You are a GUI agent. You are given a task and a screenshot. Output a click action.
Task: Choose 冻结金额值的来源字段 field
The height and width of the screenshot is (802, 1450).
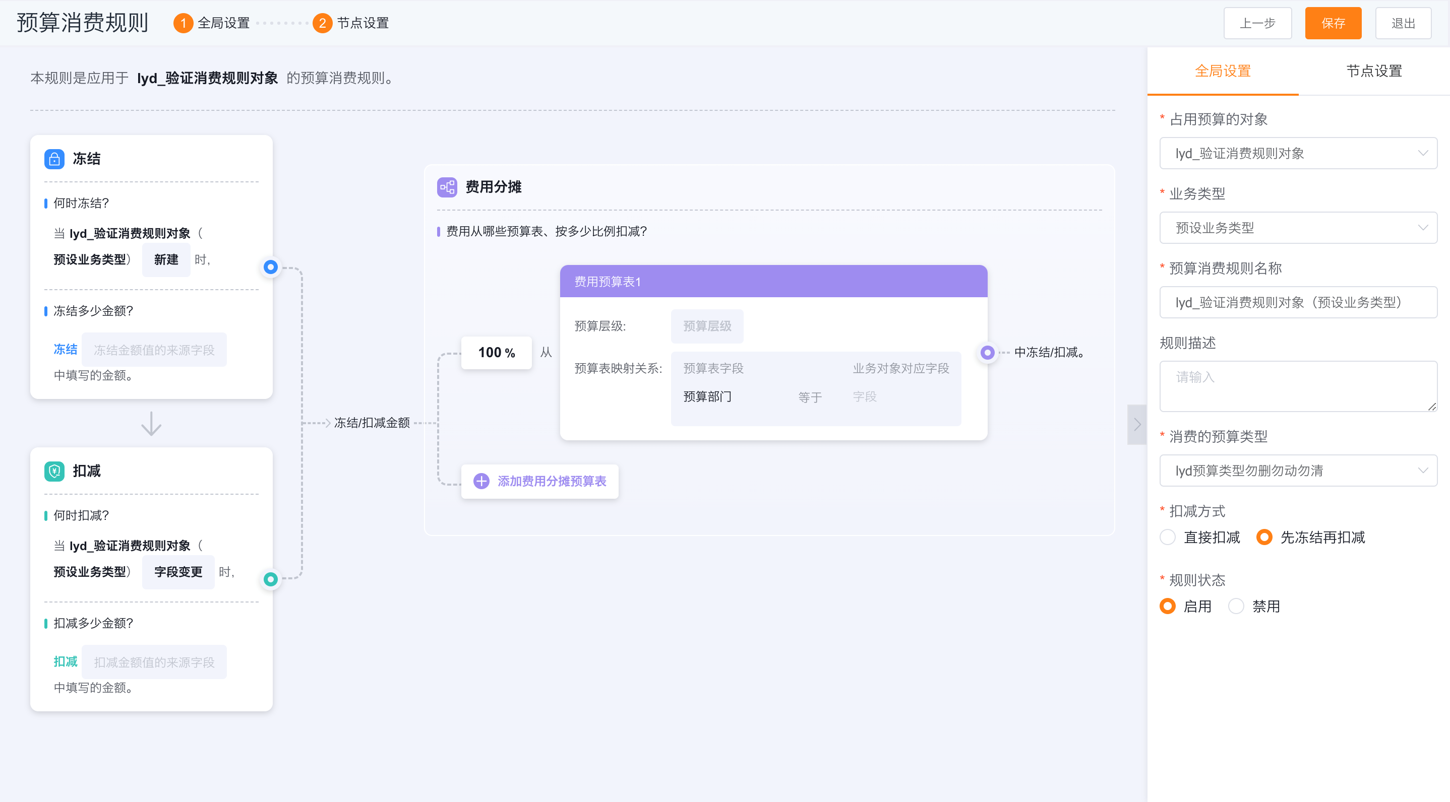pos(154,350)
